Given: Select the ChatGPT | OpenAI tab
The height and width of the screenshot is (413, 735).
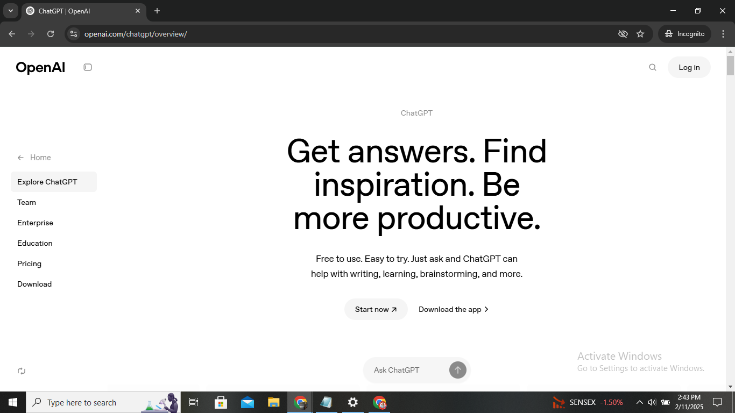Looking at the screenshot, I should 83,11.
